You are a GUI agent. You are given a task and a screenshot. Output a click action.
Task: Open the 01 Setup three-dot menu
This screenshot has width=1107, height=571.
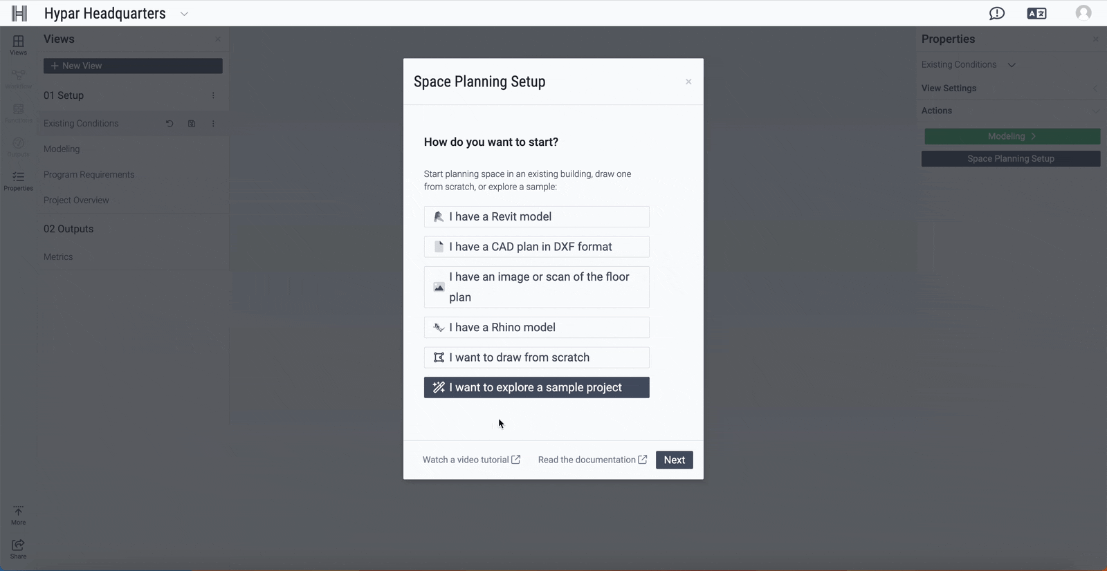tap(213, 96)
